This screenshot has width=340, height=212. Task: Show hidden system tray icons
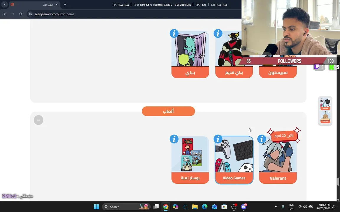point(276,207)
